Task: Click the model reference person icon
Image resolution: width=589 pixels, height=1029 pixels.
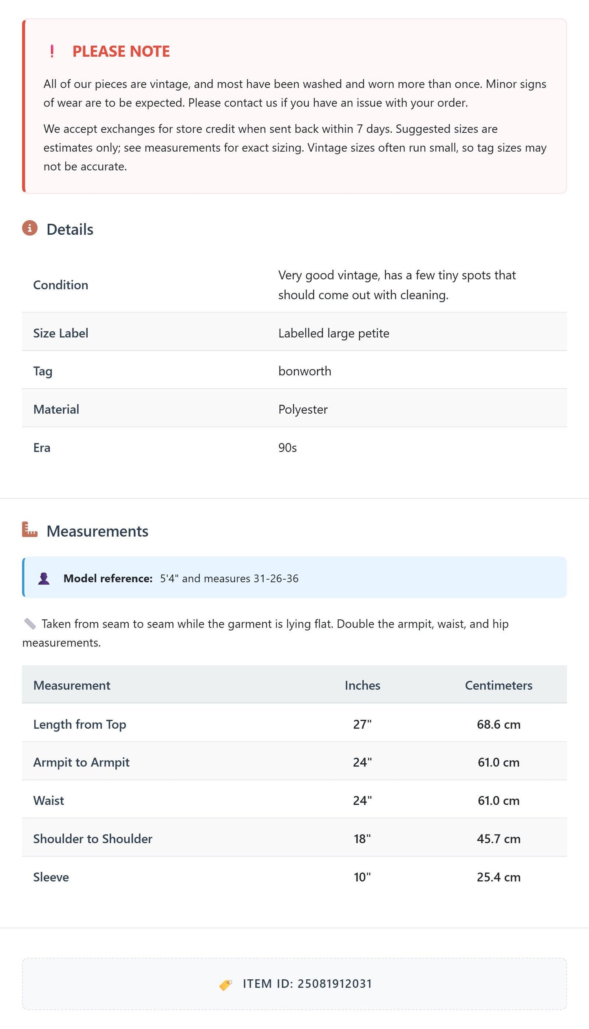Action: (44, 579)
